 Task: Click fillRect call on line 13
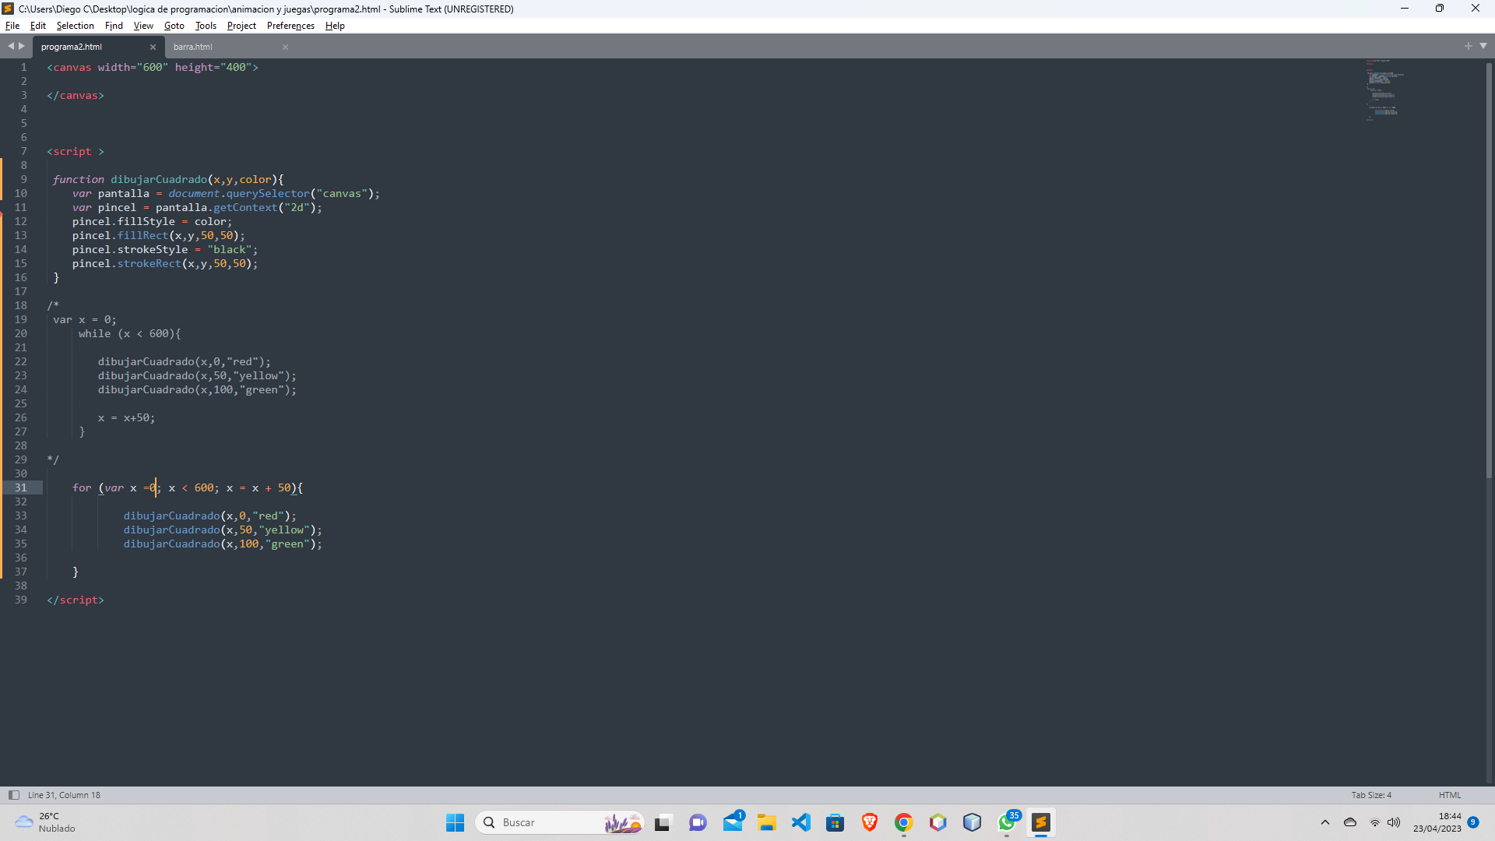143,235
